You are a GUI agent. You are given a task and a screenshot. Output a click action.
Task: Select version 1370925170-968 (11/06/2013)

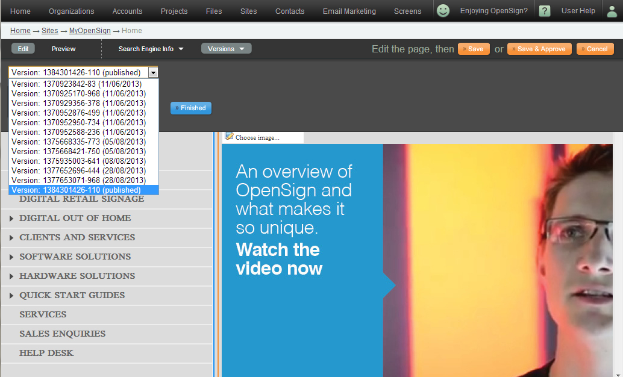(x=83, y=94)
